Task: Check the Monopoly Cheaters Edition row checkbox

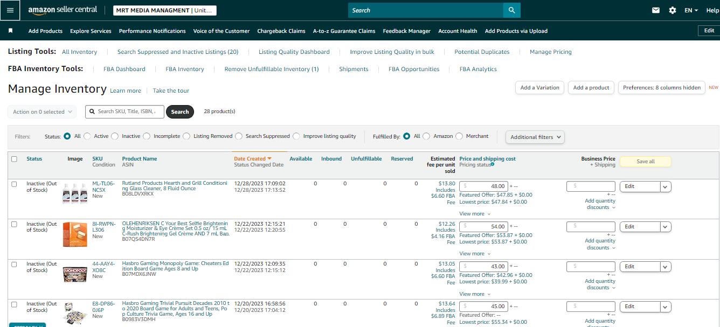Action: pos(14,264)
